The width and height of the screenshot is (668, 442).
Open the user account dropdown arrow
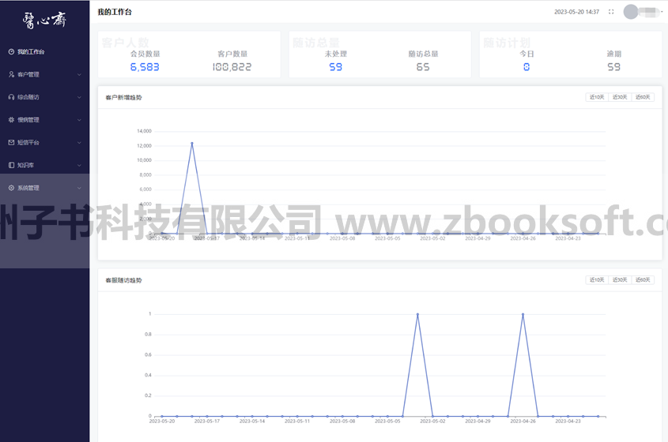(x=662, y=12)
